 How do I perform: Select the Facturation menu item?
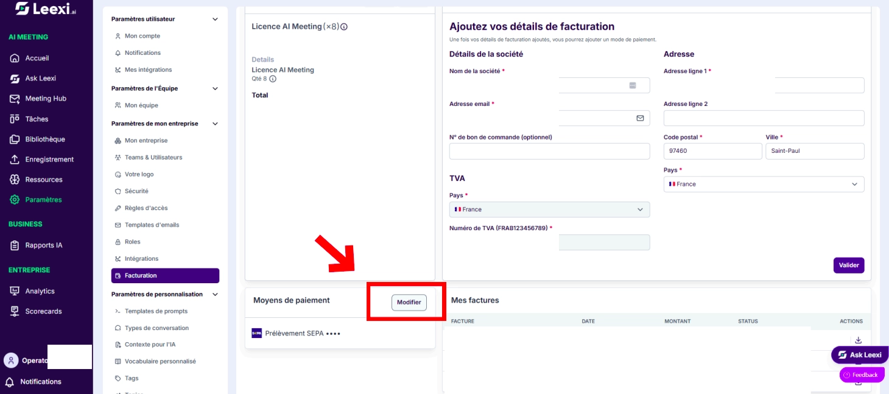(x=165, y=276)
